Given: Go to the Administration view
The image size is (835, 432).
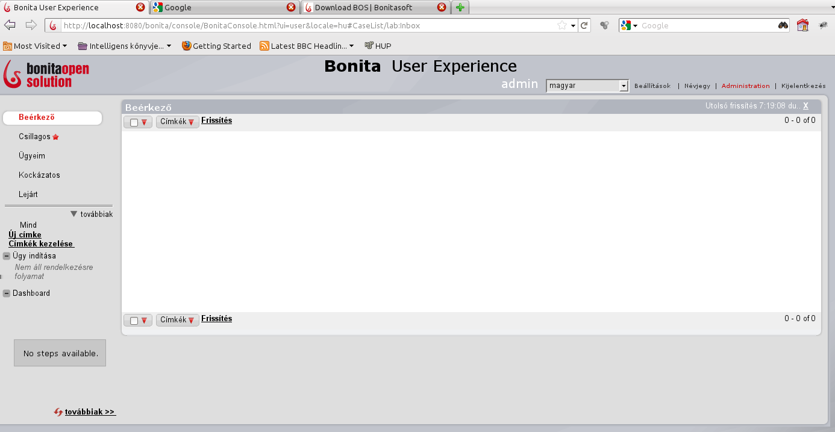Looking at the screenshot, I should (746, 86).
